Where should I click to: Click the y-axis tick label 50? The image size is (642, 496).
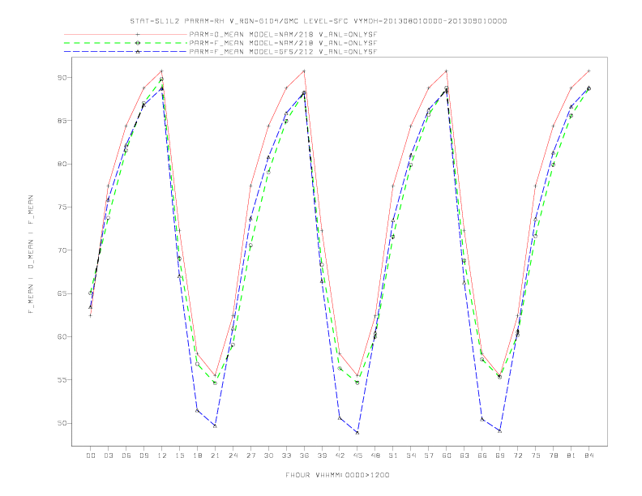(x=62, y=423)
